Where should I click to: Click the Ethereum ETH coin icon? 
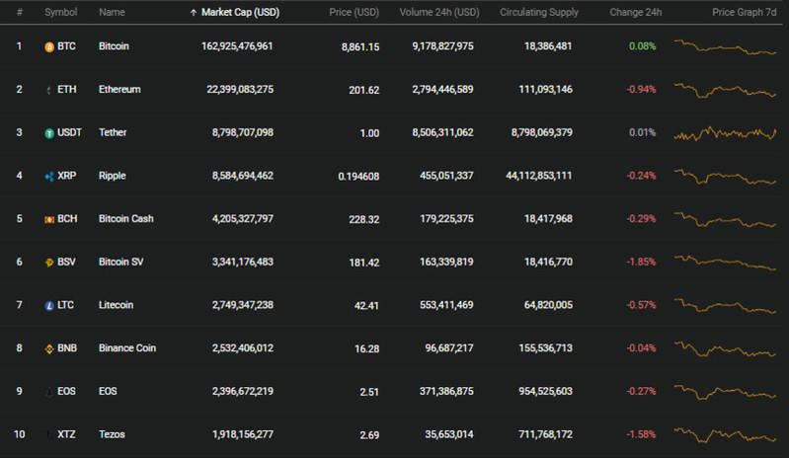(x=49, y=90)
